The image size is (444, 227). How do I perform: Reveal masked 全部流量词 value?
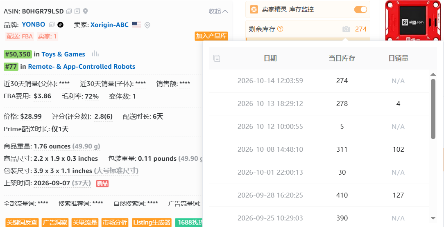point(43,204)
